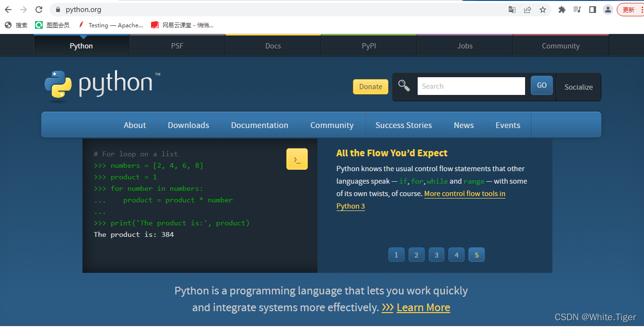Click the padlock icon in the address bar
Image resolution: width=644 pixels, height=327 pixels.
[58, 10]
